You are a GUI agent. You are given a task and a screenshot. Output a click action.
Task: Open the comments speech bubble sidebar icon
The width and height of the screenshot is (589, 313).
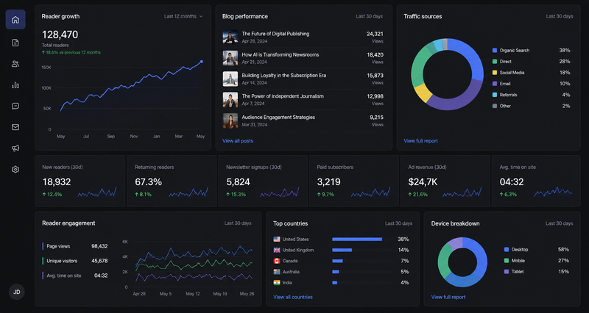click(x=15, y=106)
